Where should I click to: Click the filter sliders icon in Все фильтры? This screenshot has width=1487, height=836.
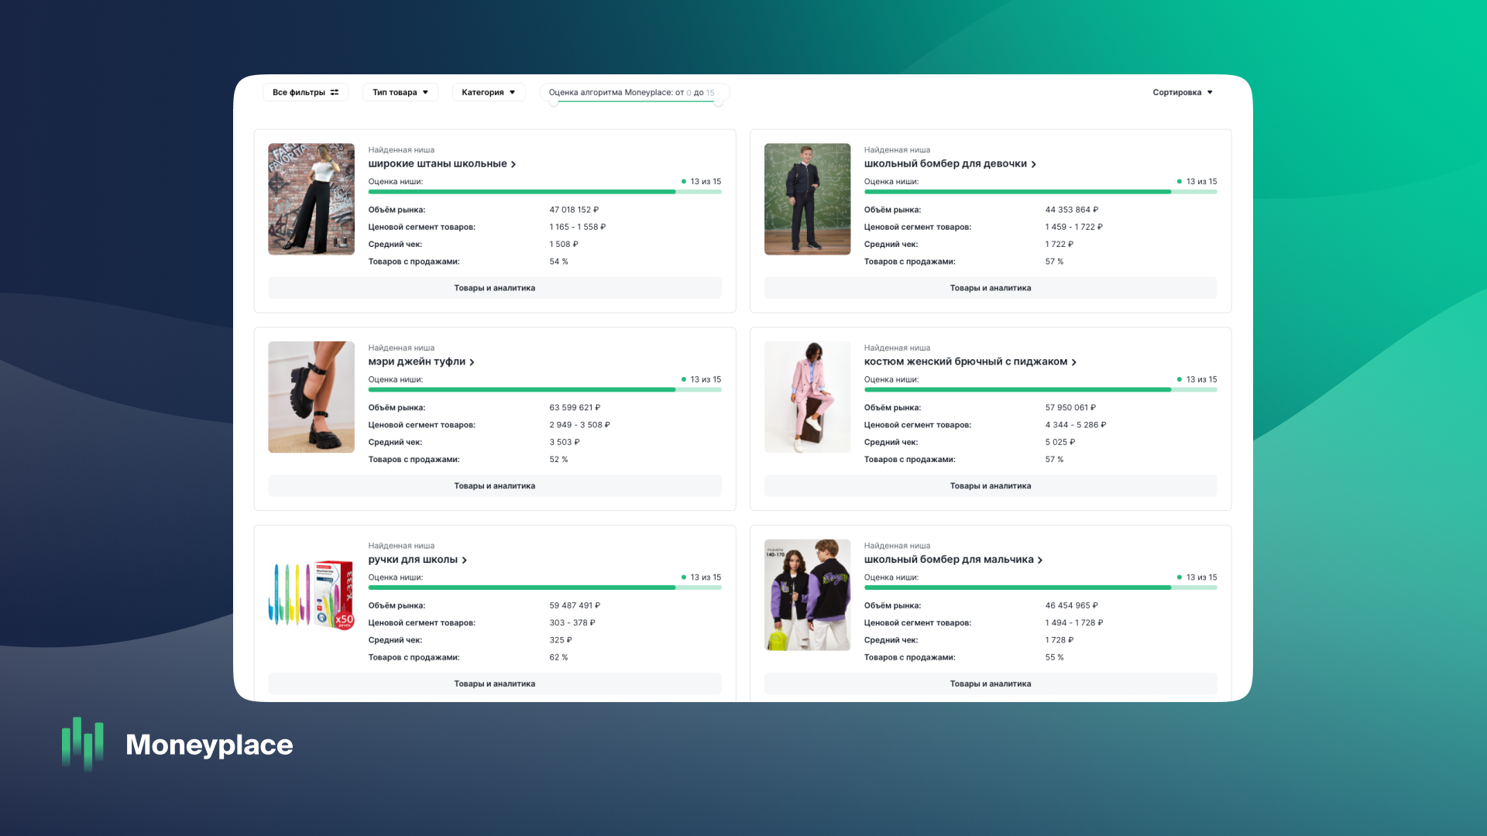tap(335, 92)
